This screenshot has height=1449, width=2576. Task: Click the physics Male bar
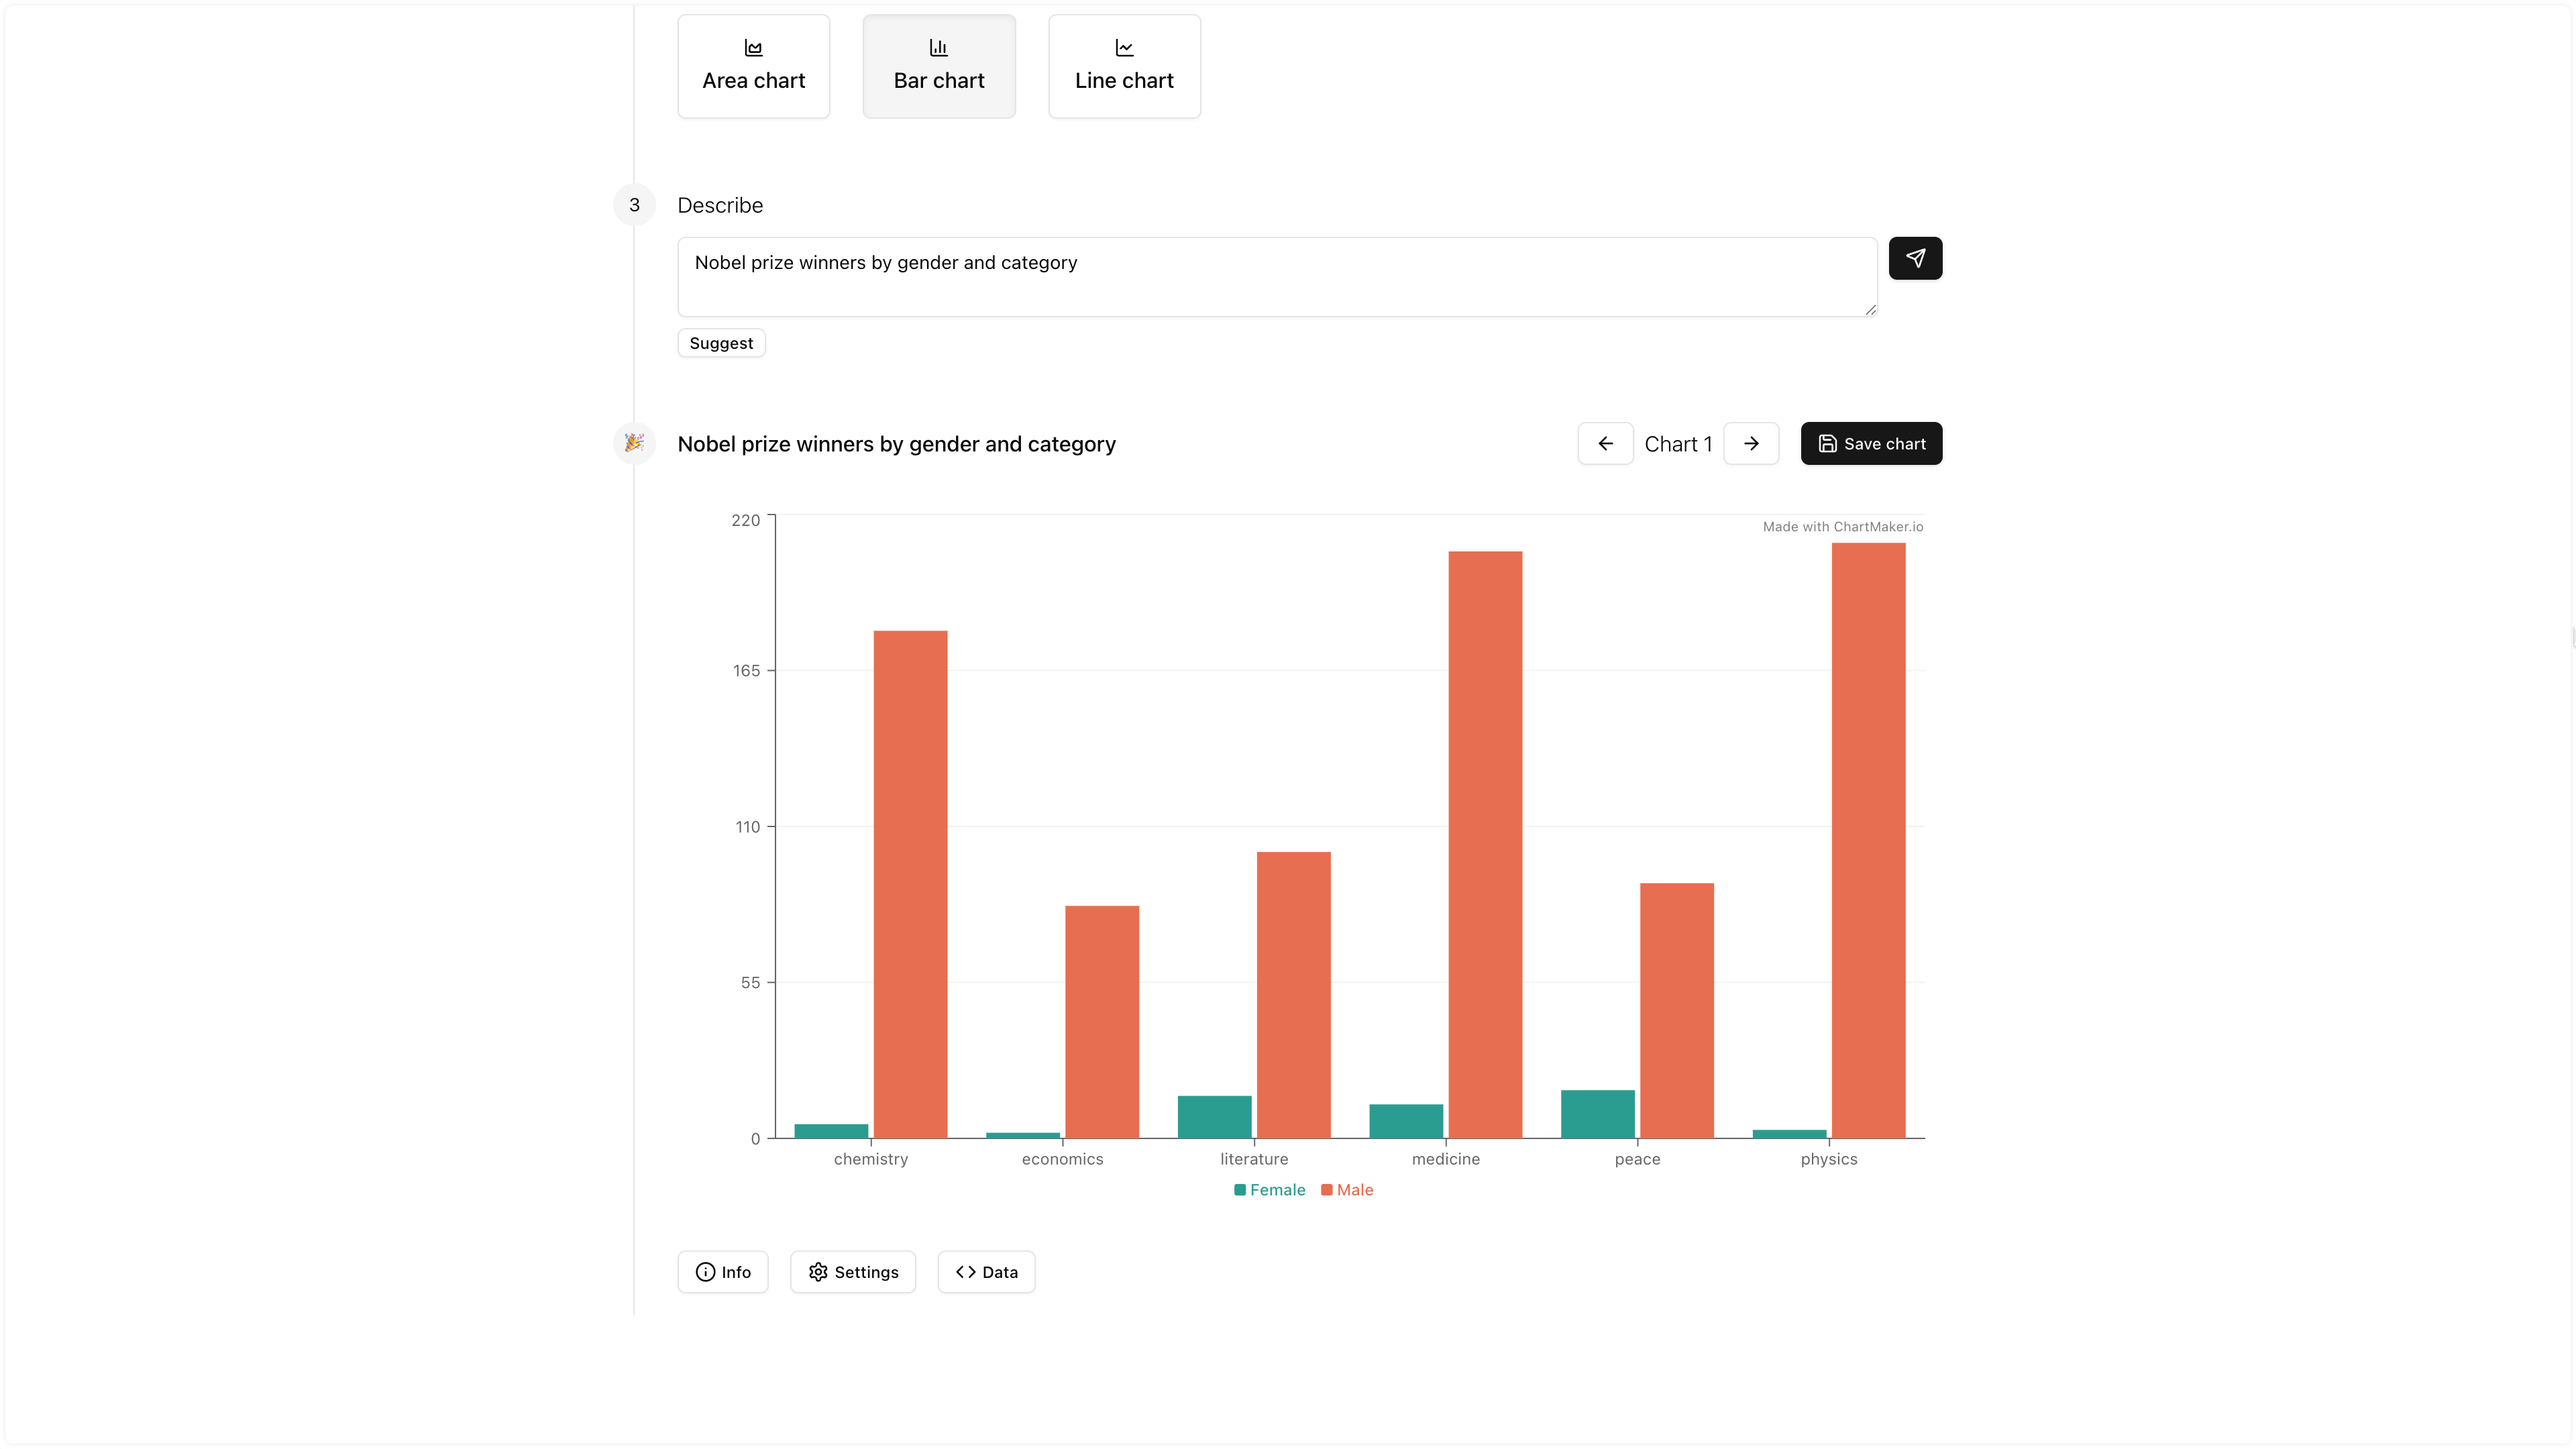pyautogui.click(x=1868, y=840)
